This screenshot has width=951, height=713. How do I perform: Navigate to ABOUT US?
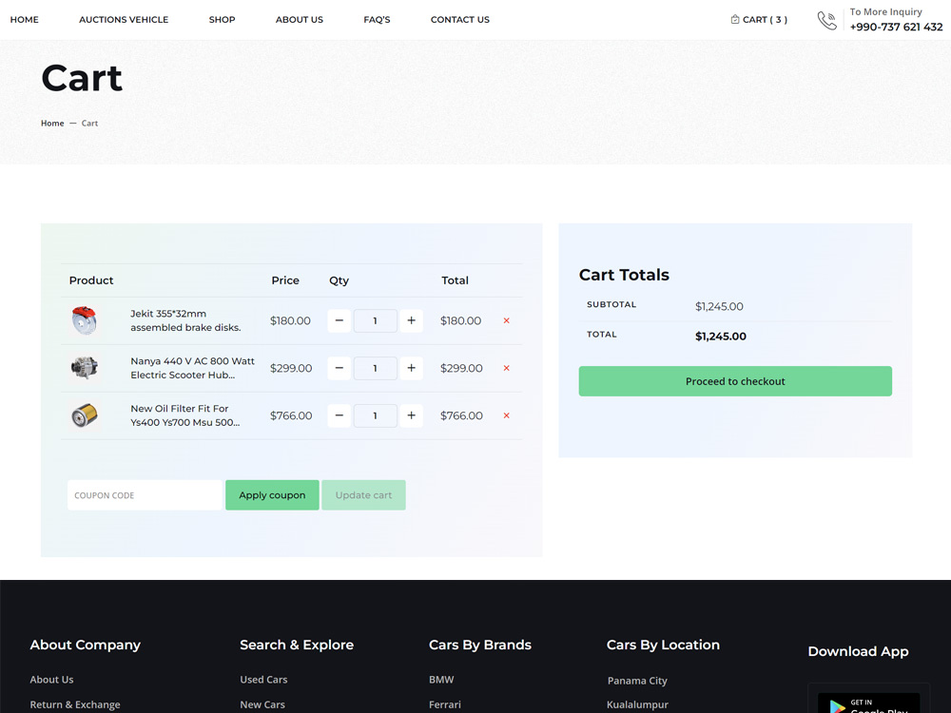(x=300, y=19)
